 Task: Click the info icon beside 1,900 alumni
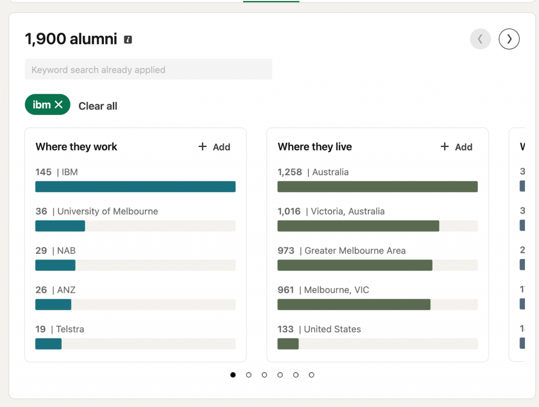tap(127, 39)
